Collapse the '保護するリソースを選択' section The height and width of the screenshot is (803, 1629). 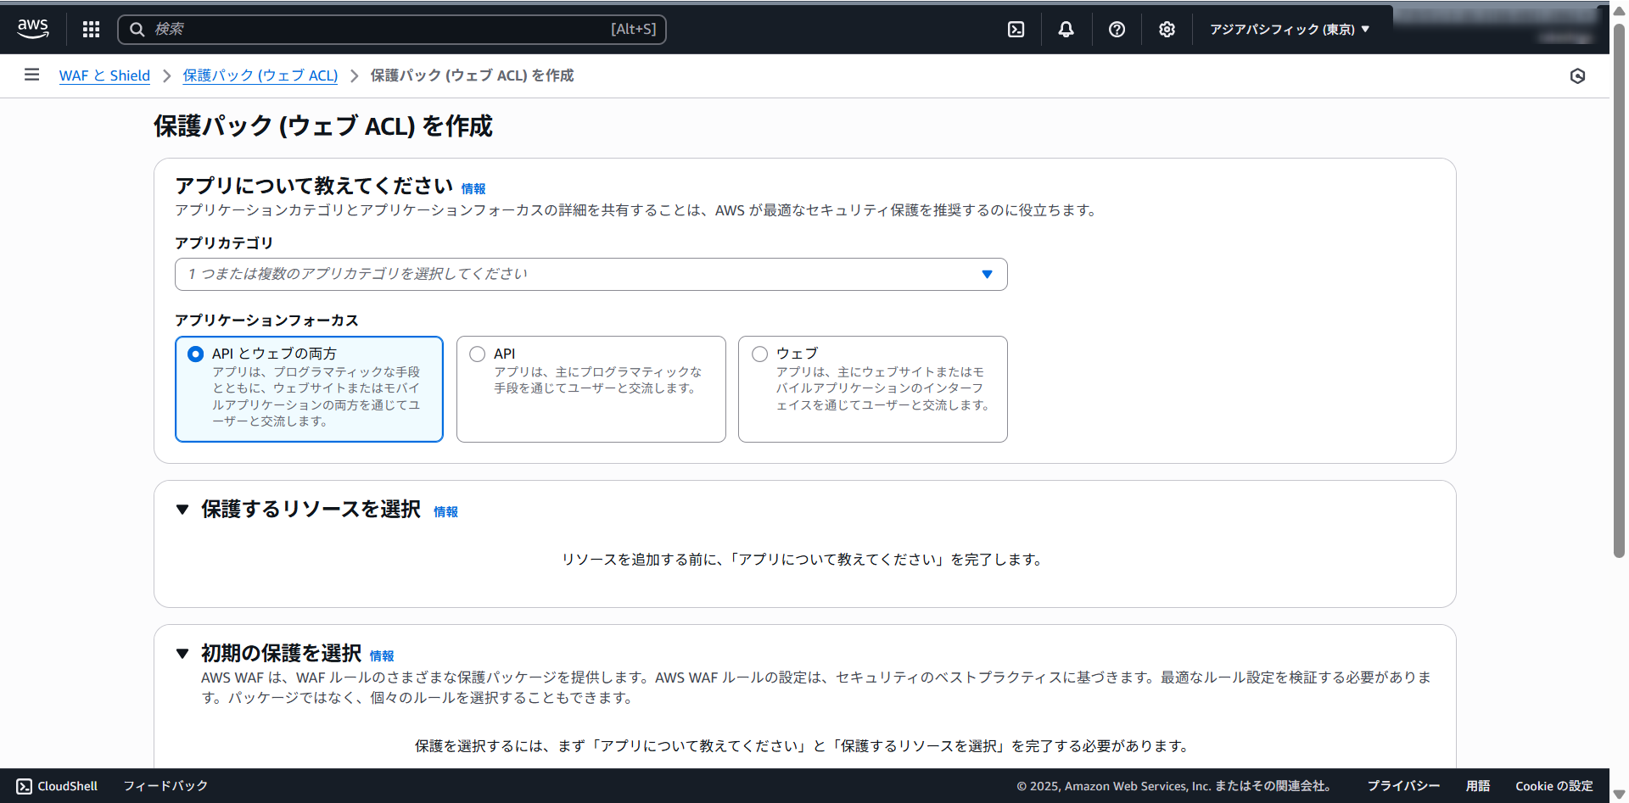(182, 510)
